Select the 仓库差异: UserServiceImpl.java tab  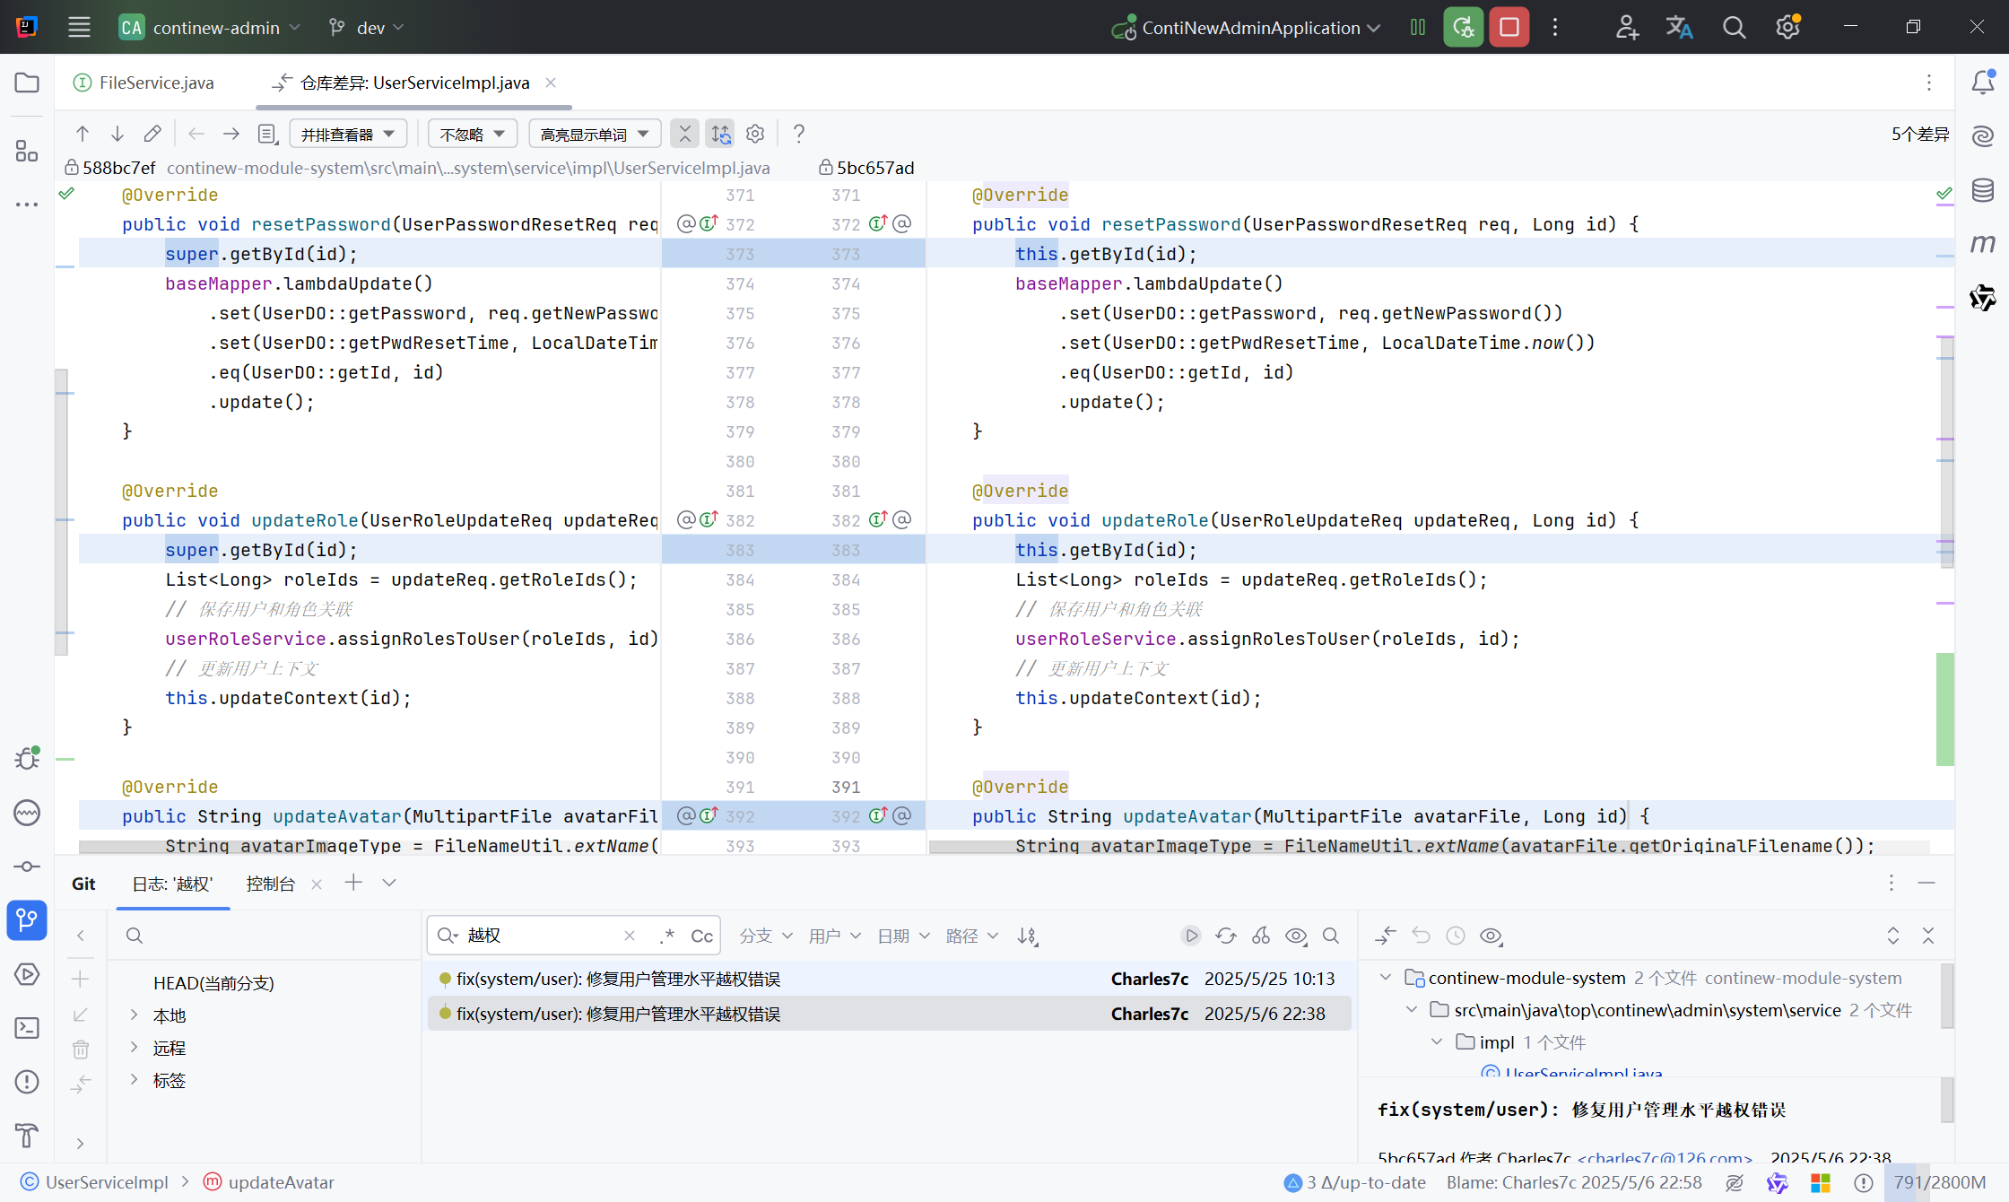(x=414, y=83)
